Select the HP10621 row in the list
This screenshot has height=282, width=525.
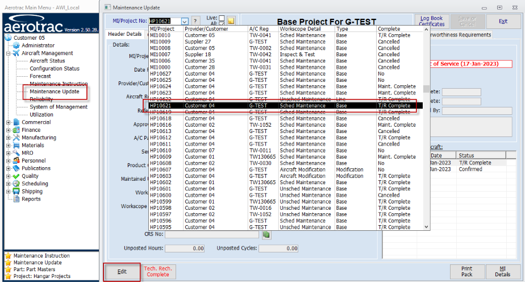click(286, 106)
